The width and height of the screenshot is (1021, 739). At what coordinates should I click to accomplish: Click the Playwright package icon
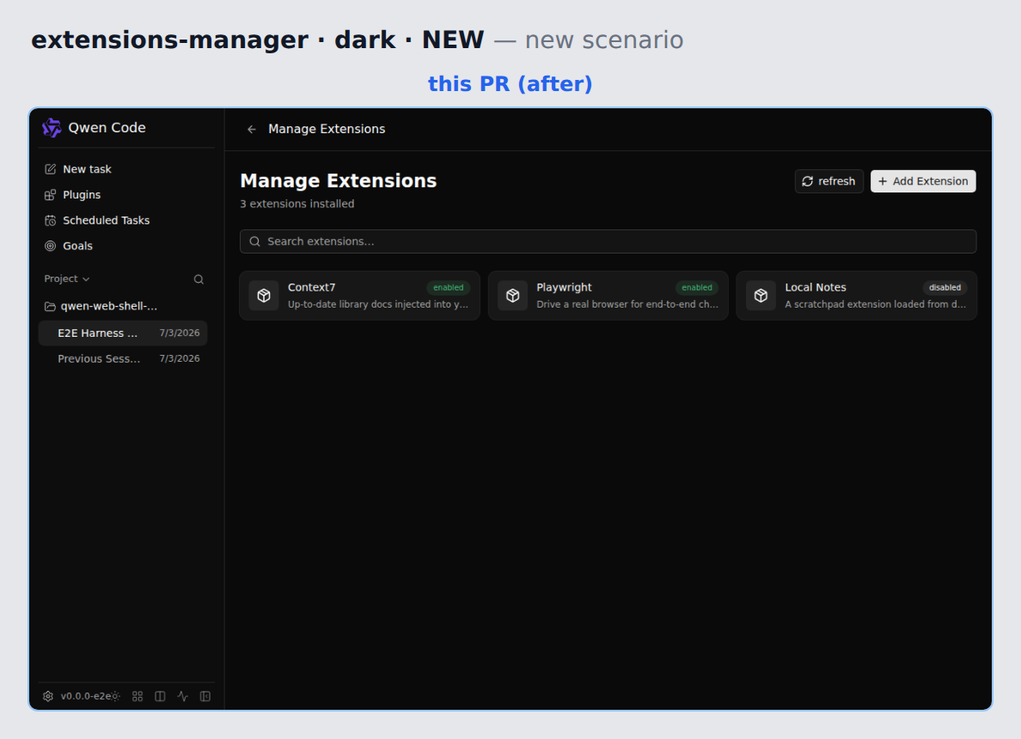[512, 296]
